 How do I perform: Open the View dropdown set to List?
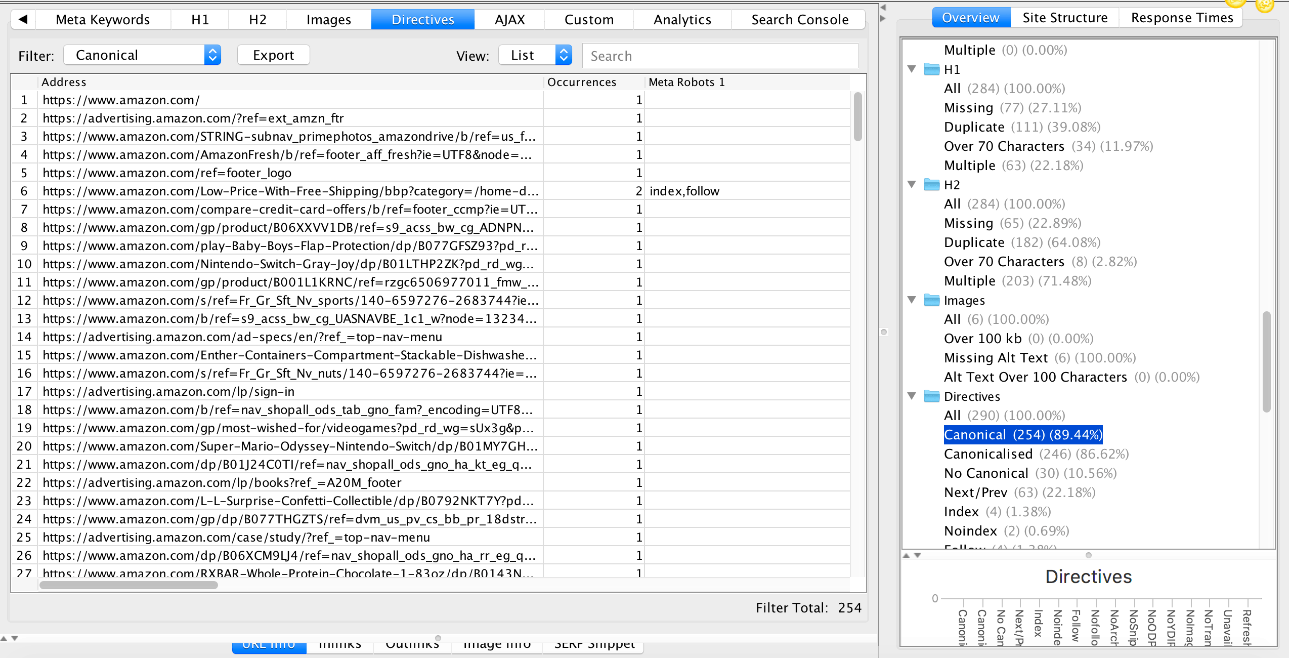(x=535, y=55)
